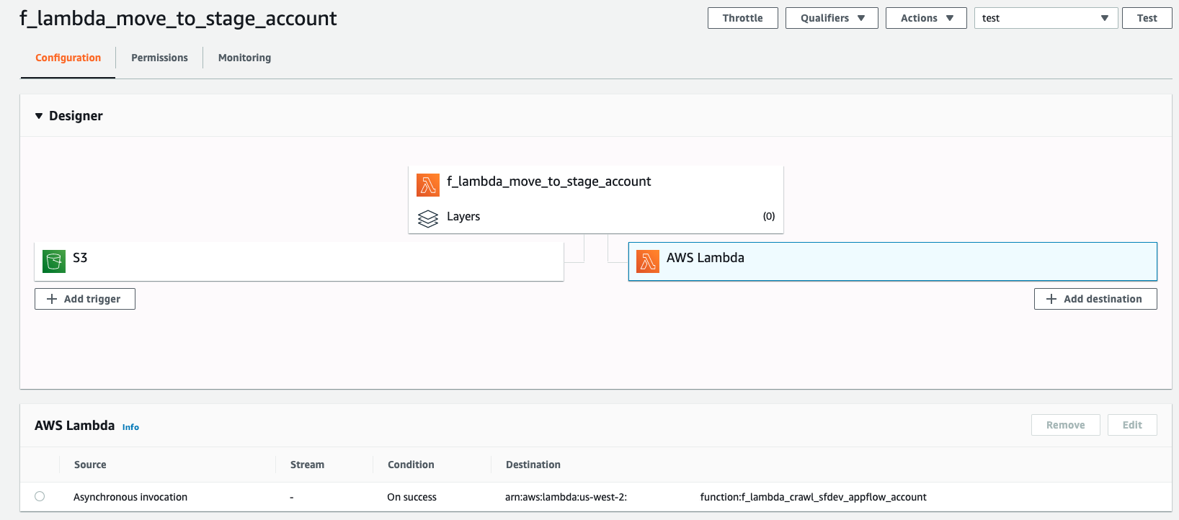The image size is (1179, 520).
Task: Click the Stream column header
Action: click(x=307, y=465)
